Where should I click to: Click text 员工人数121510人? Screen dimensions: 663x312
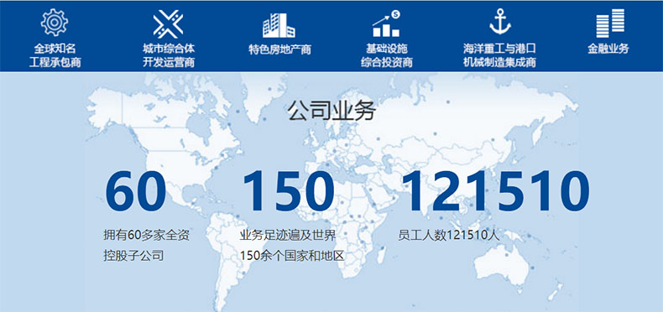(x=449, y=235)
